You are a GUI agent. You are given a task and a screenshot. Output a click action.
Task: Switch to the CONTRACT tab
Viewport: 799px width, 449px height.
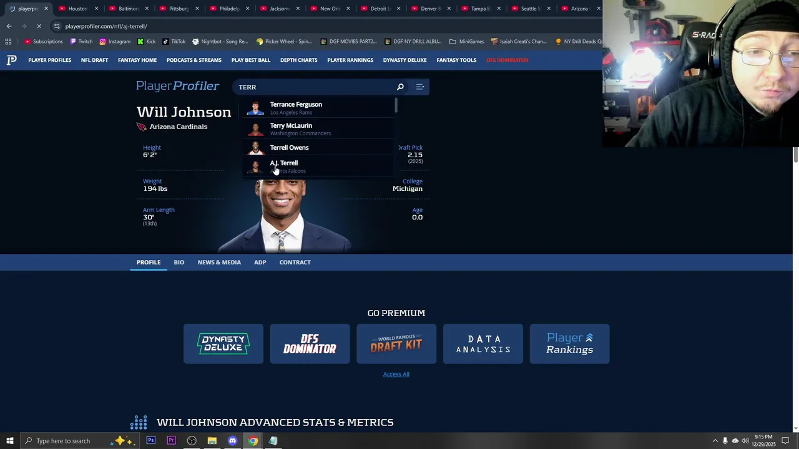pyautogui.click(x=295, y=263)
